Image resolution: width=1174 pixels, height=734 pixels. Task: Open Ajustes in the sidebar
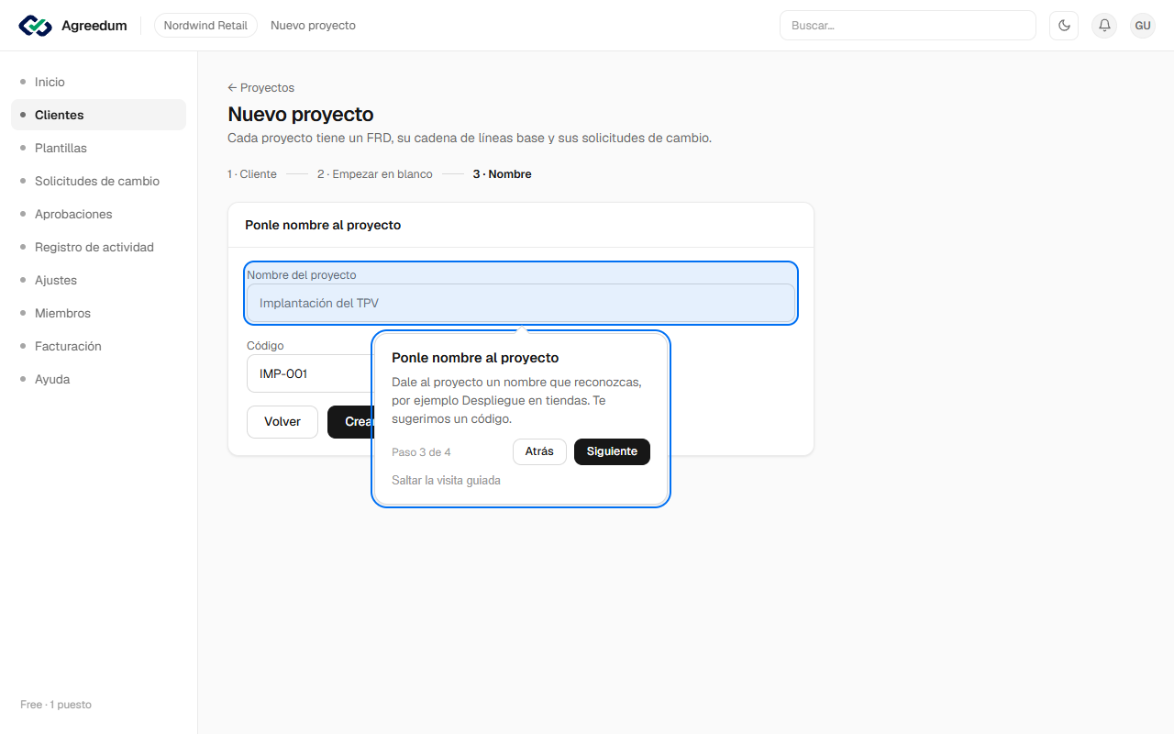(98, 280)
